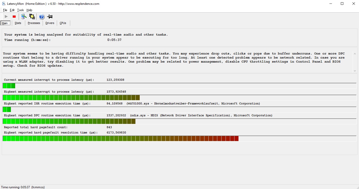Viewport: 359px width, 189px height.
Task: Close the LatencyMon window
Action: (353, 4)
